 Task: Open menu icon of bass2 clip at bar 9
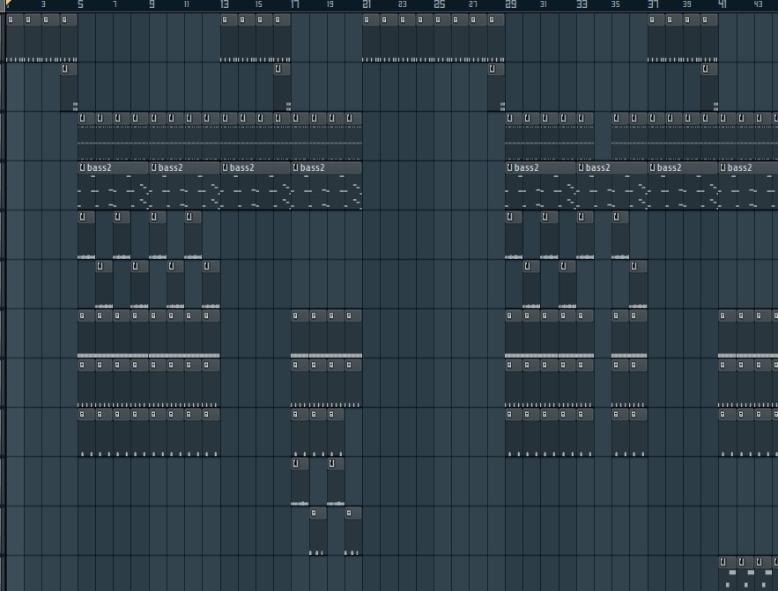point(154,167)
